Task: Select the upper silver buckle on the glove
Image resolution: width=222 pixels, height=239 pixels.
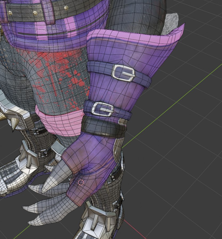Action: (x=123, y=73)
